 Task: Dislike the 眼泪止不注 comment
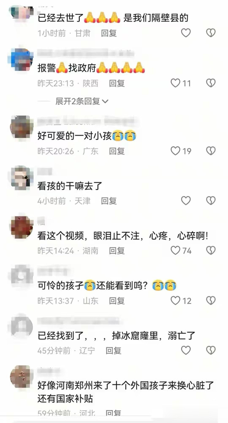211,251
